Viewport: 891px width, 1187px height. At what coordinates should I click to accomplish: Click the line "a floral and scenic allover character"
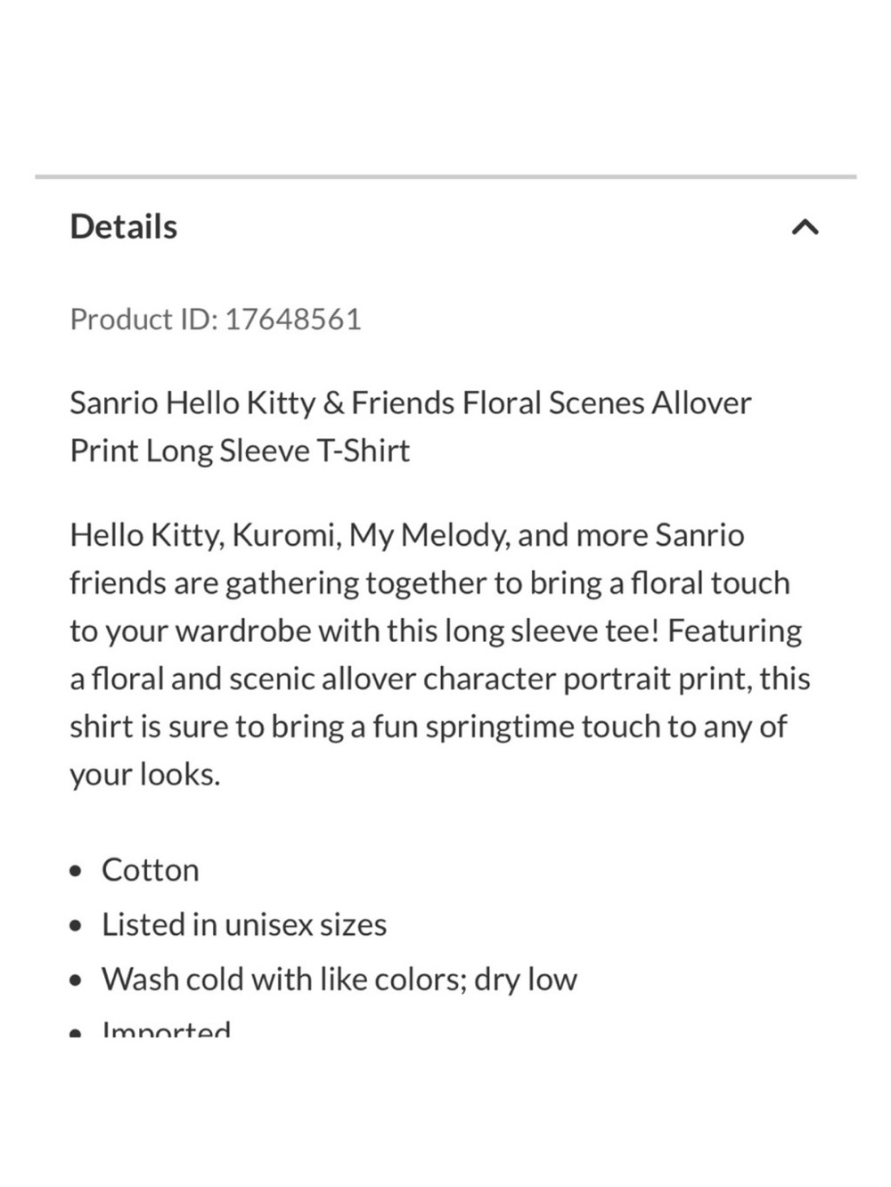(440, 679)
